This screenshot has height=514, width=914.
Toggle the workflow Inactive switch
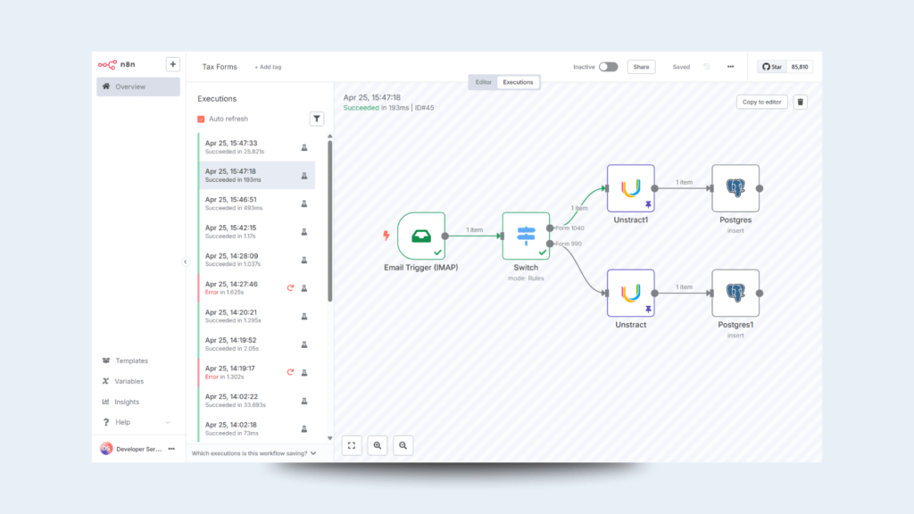[x=608, y=67]
